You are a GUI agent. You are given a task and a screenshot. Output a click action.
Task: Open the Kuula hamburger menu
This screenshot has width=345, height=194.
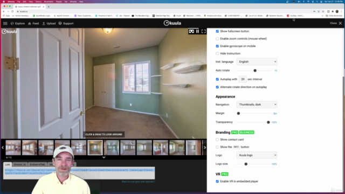coord(5,23)
